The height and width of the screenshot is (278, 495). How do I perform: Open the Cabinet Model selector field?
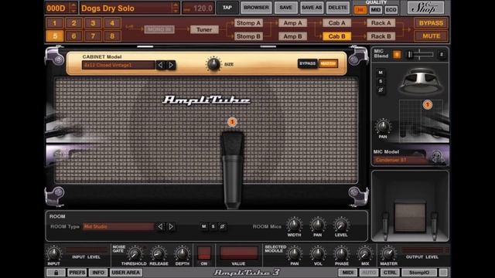click(118, 65)
